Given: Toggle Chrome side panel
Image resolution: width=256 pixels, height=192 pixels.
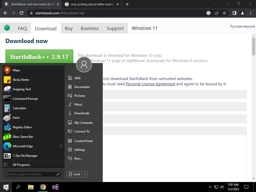Looking at the screenshot, I should click(234, 13).
